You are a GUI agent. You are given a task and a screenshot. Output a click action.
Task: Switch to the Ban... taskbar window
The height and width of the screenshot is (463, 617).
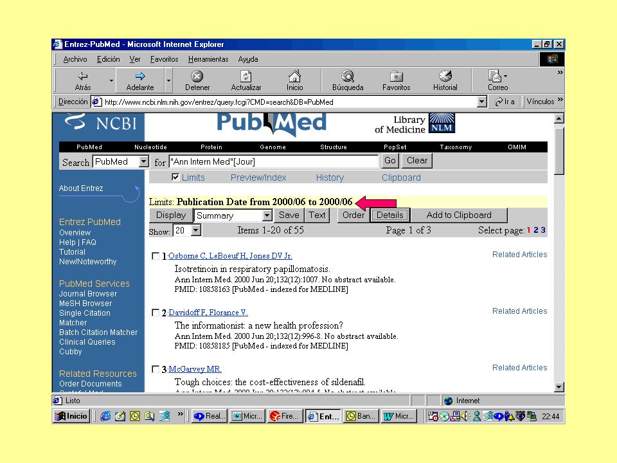[361, 416]
